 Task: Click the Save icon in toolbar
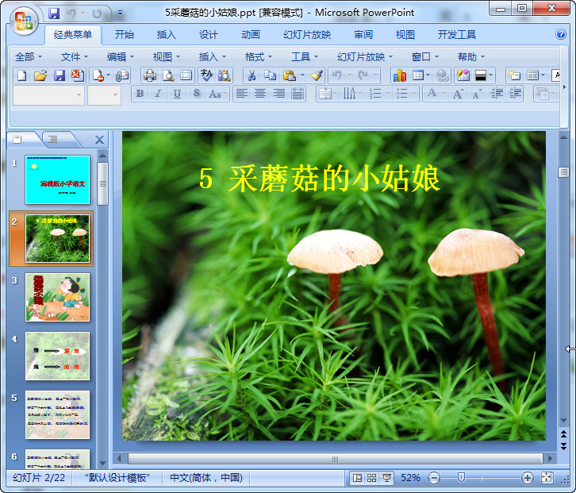click(60, 75)
